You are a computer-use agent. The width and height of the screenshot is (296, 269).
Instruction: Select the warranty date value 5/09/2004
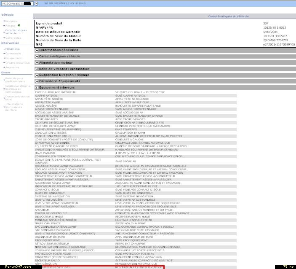click(270, 32)
